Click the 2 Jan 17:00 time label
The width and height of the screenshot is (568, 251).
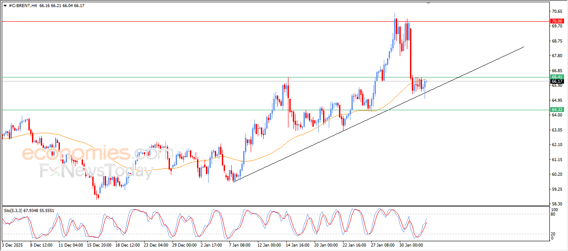212,245
